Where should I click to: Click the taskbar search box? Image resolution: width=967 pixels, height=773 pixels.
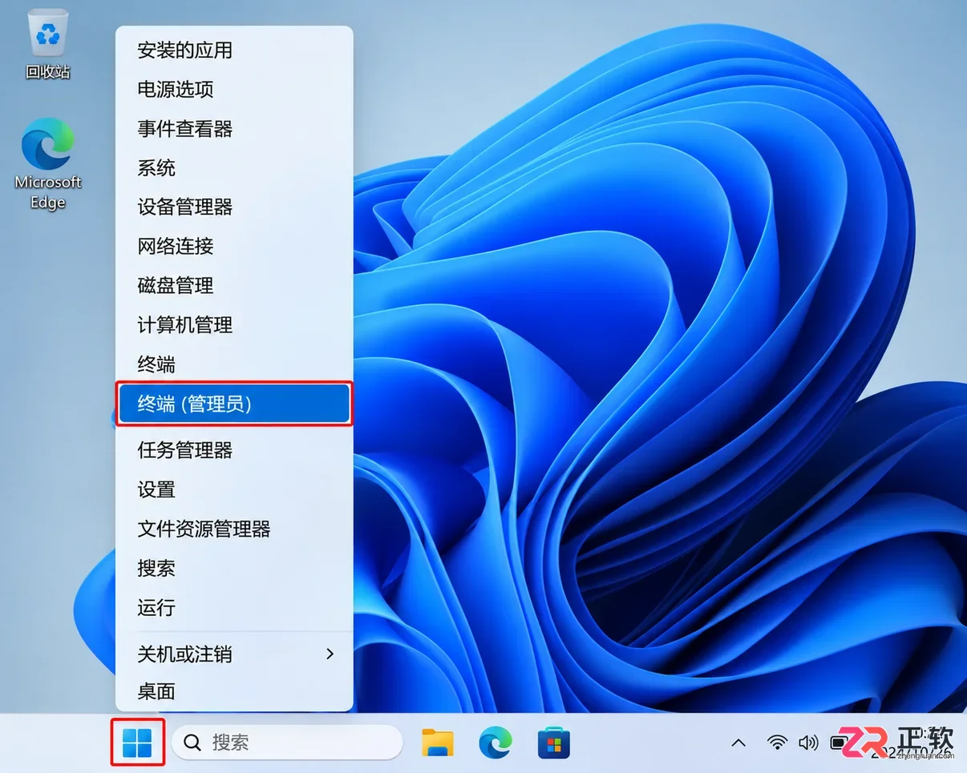pyautogui.click(x=288, y=743)
